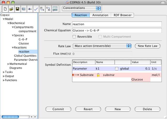Select compartment in the tree

pyautogui.click(x=27, y=31)
